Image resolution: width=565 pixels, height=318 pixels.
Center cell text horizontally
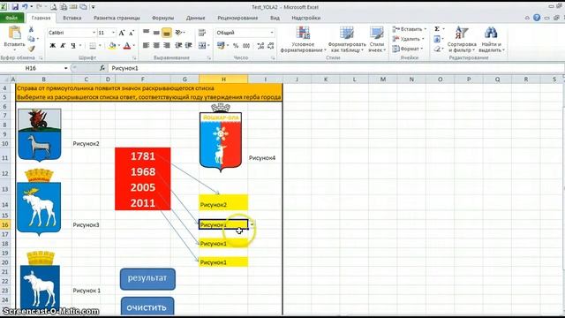tap(156, 45)
